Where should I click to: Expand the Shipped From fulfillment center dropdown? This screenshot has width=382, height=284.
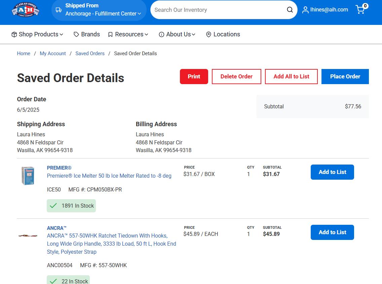tap(103, 13)
